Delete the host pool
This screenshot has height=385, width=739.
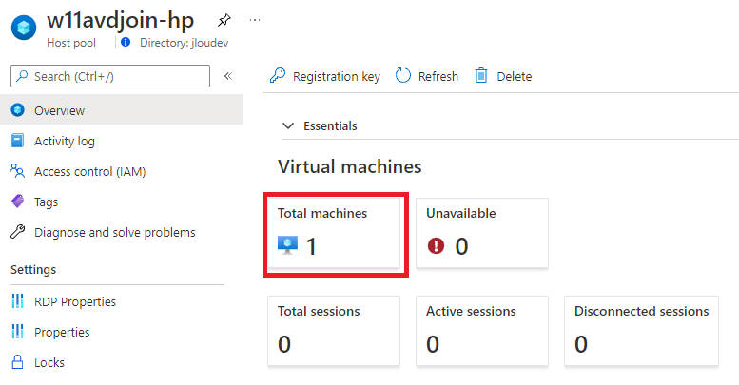click(x=503, y=76)
